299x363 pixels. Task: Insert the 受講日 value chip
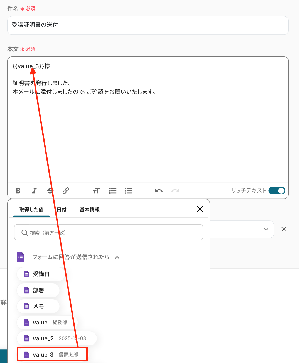[41, 274]
